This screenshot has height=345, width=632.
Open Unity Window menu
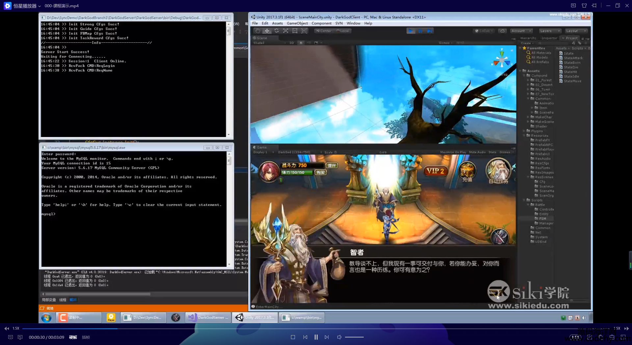(354, 23)
